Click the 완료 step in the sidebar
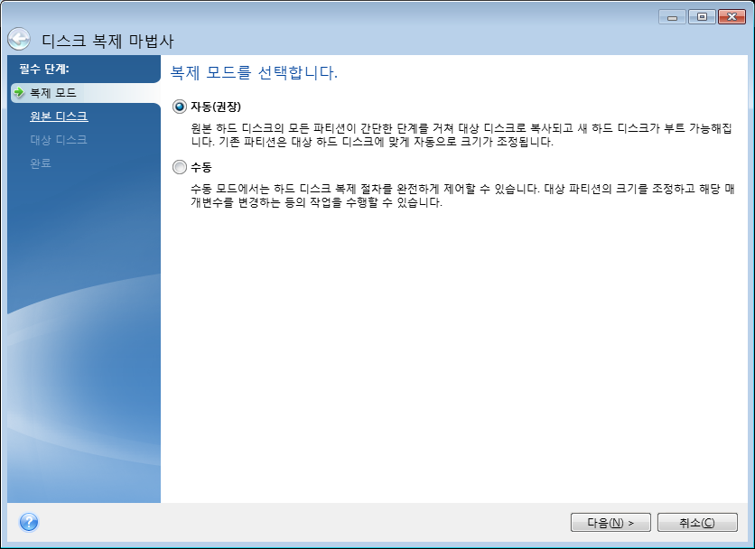Screen dimensions: 755x549 pyautogui.click(x=41, y=163)
